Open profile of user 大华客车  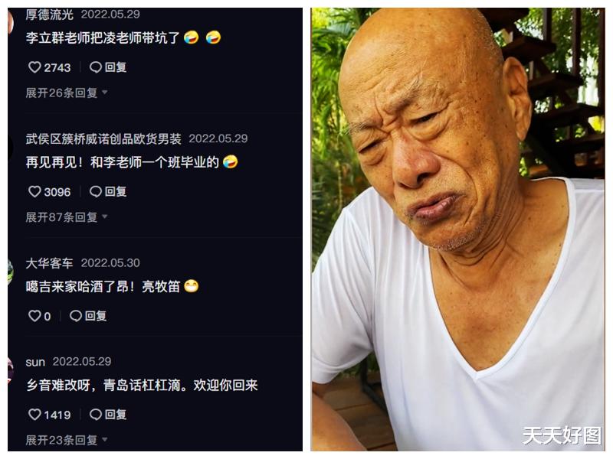pyautogui.click(x=49, y=263)
